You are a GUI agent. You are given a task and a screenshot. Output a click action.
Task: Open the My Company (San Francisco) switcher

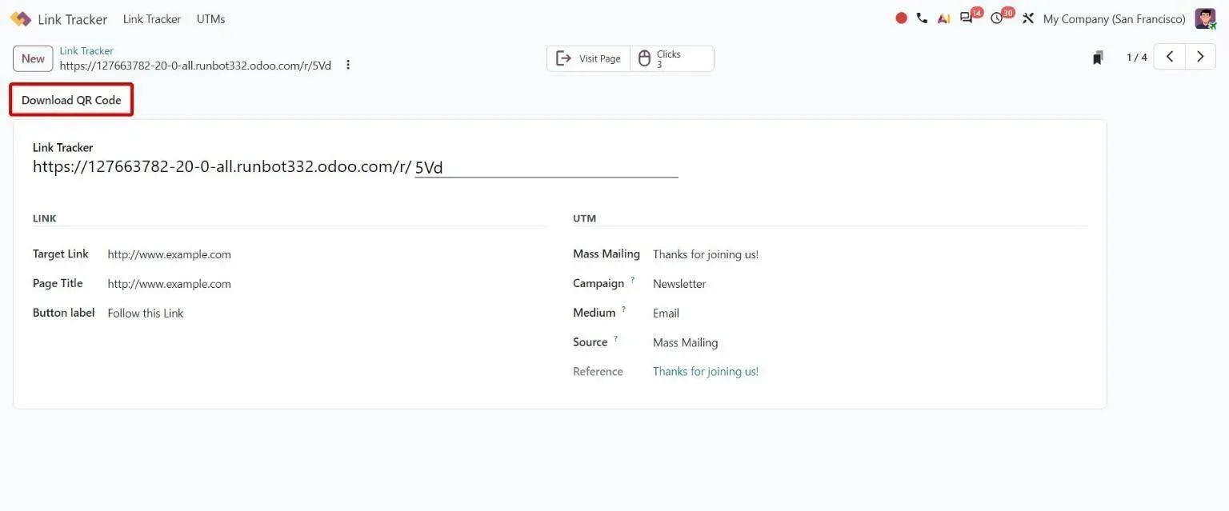point(1114,18)
